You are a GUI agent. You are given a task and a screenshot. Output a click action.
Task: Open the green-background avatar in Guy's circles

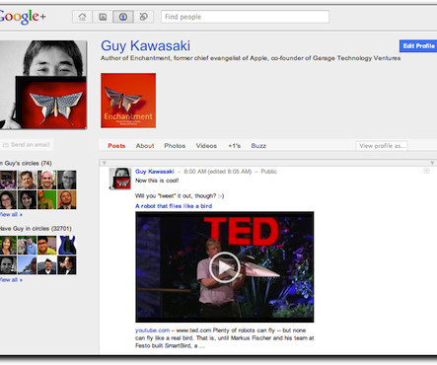coord(46,199)
